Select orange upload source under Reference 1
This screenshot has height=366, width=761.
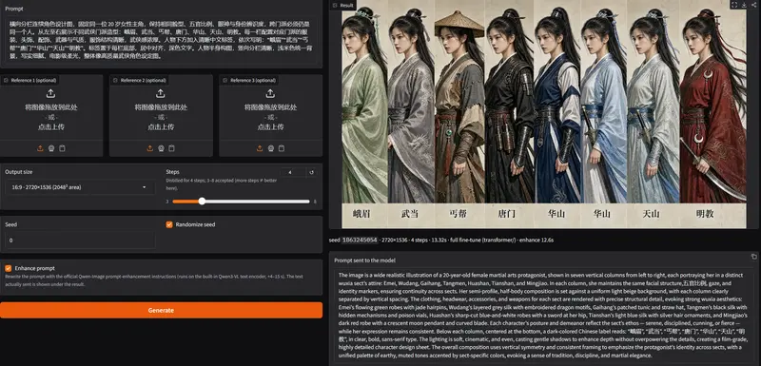tap(40, 148)
